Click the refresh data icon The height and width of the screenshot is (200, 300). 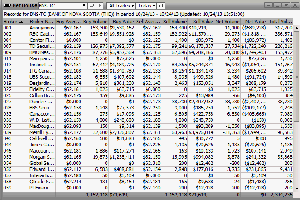(x=161, y=6)
